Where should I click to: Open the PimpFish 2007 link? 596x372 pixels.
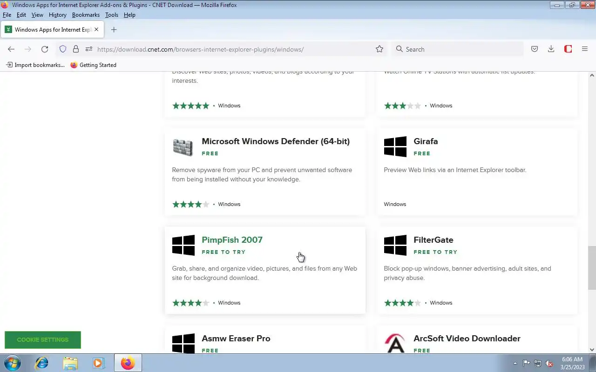[232, 240]
